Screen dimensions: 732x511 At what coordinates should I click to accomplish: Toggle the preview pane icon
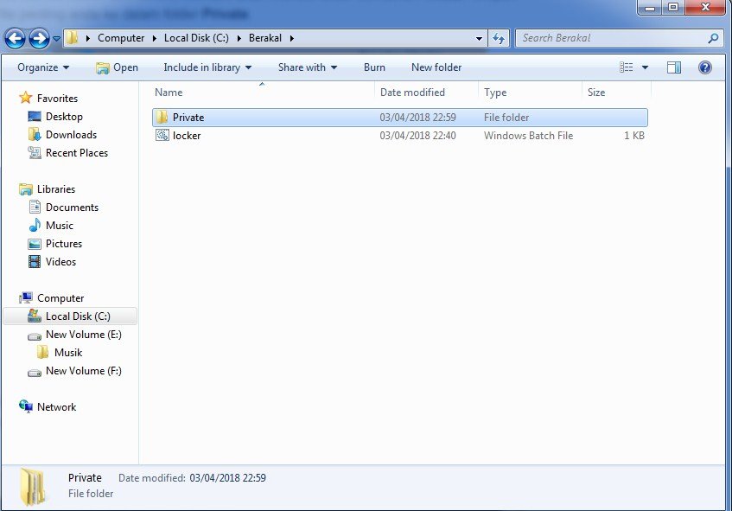(673, 67)
